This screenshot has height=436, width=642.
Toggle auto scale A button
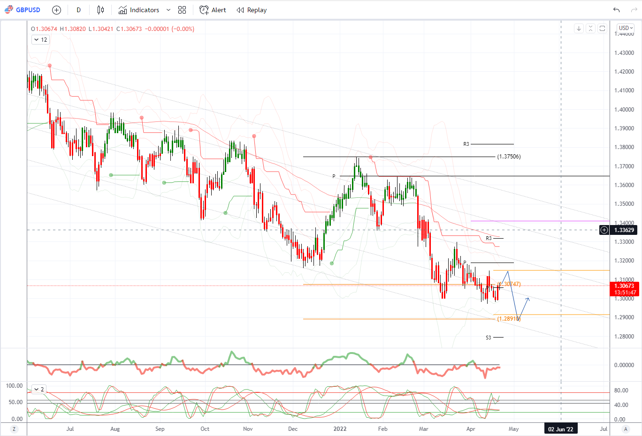[x=626, y=429]
